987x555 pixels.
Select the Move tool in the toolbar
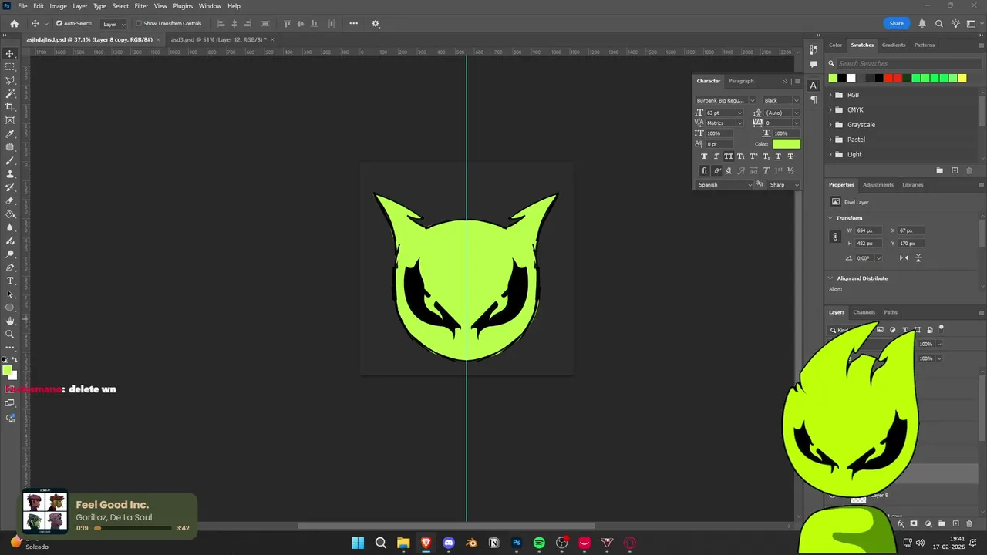point(10,53)
